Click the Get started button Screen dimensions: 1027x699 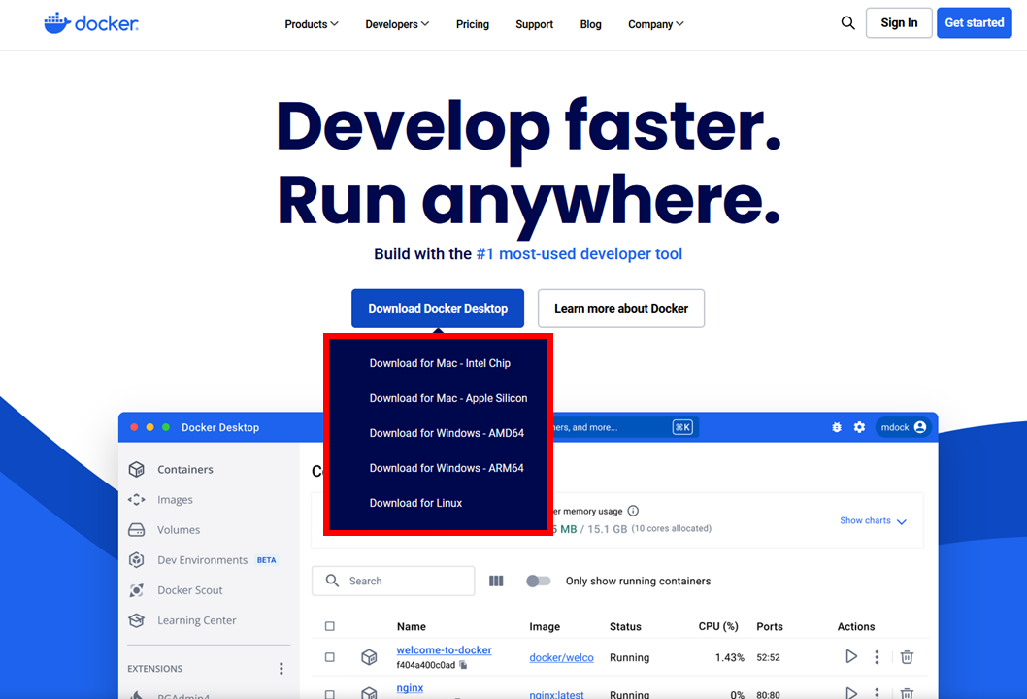[x=974, y=23]
